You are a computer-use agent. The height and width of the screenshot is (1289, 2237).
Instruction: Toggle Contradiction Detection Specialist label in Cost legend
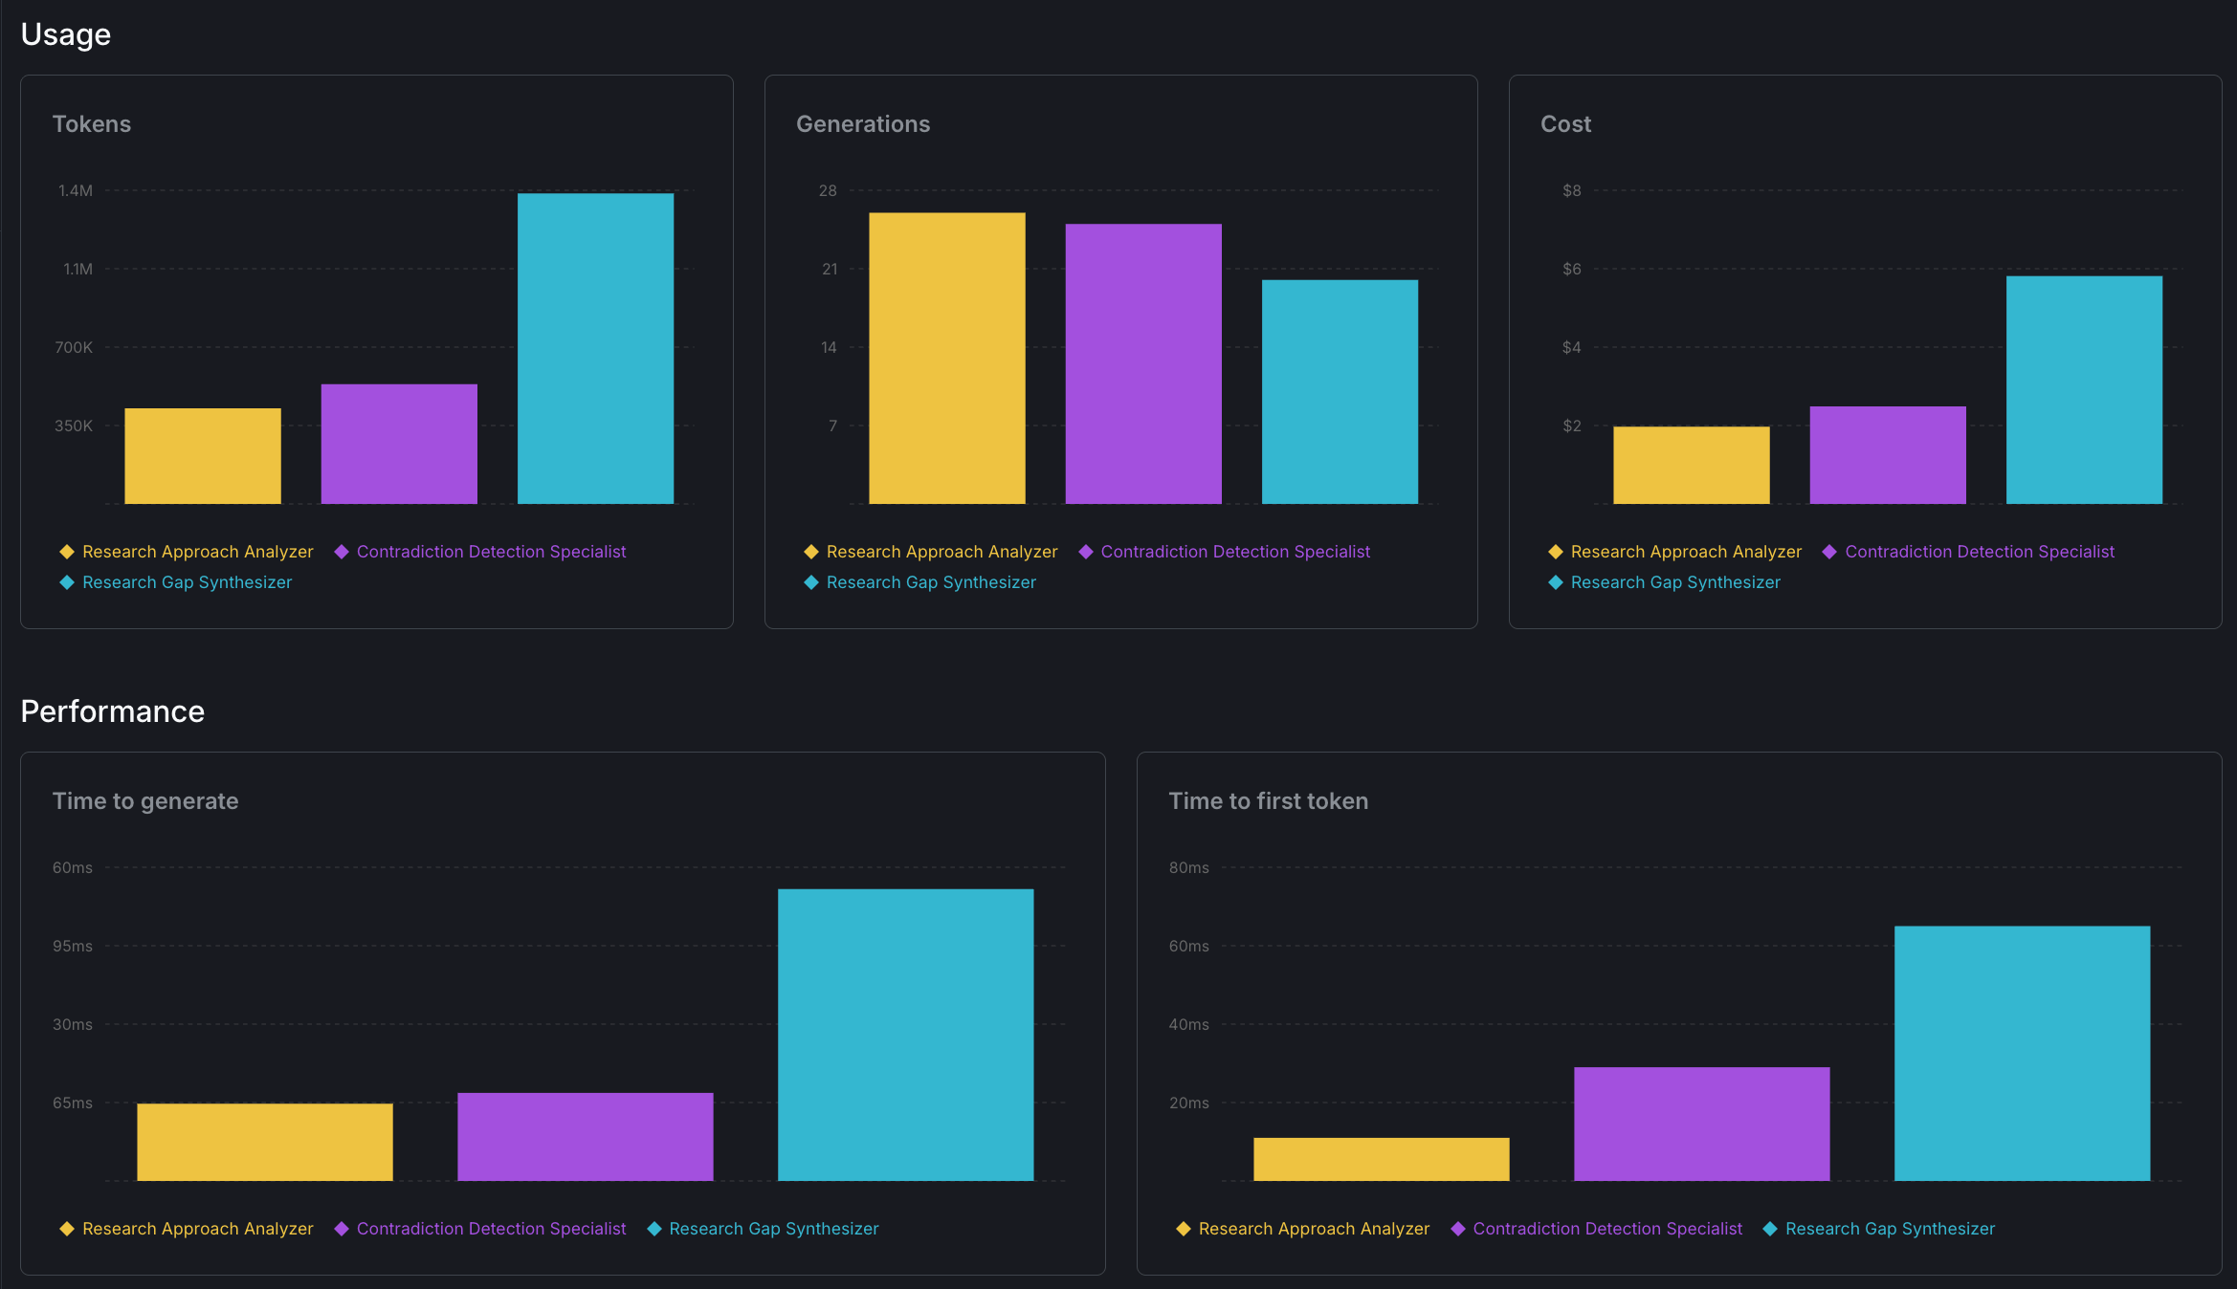coord(1980,552)
